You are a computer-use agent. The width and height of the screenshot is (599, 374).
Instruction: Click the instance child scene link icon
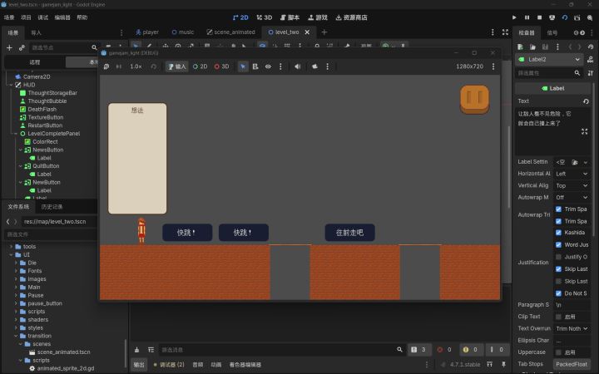tap(22, 47)
